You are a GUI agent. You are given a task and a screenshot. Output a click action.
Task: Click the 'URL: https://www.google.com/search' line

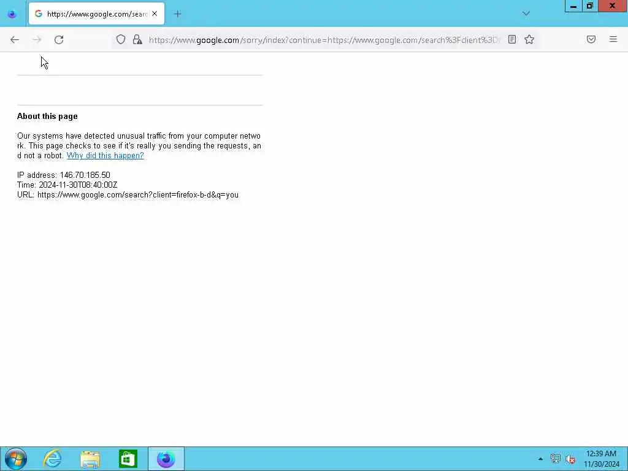click(128, 194)
